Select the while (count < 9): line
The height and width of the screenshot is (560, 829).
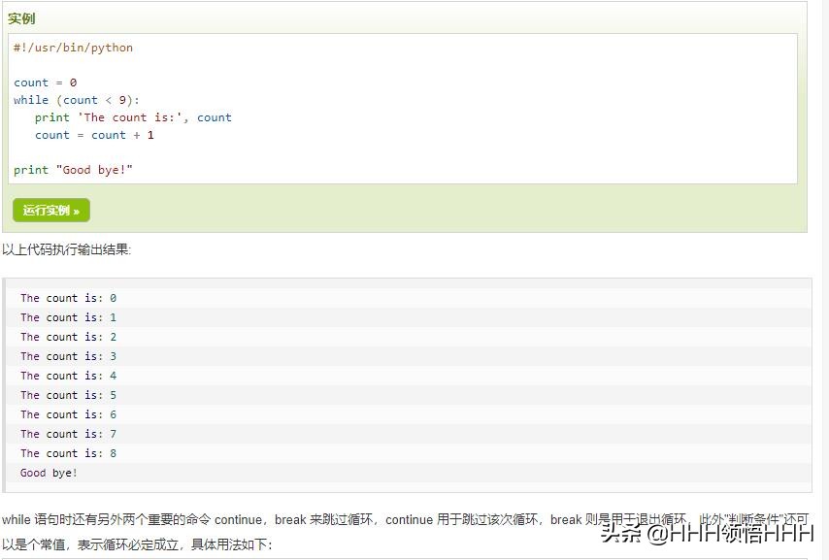coord(76,99)
